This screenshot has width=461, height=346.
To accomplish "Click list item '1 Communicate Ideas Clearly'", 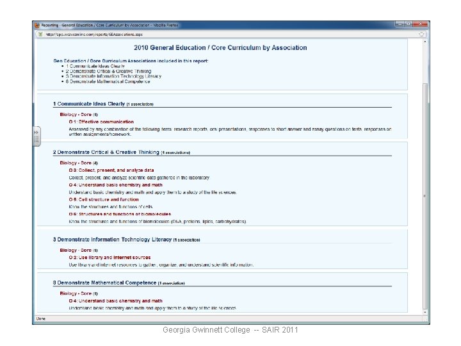I will click(x=95, y=66).
